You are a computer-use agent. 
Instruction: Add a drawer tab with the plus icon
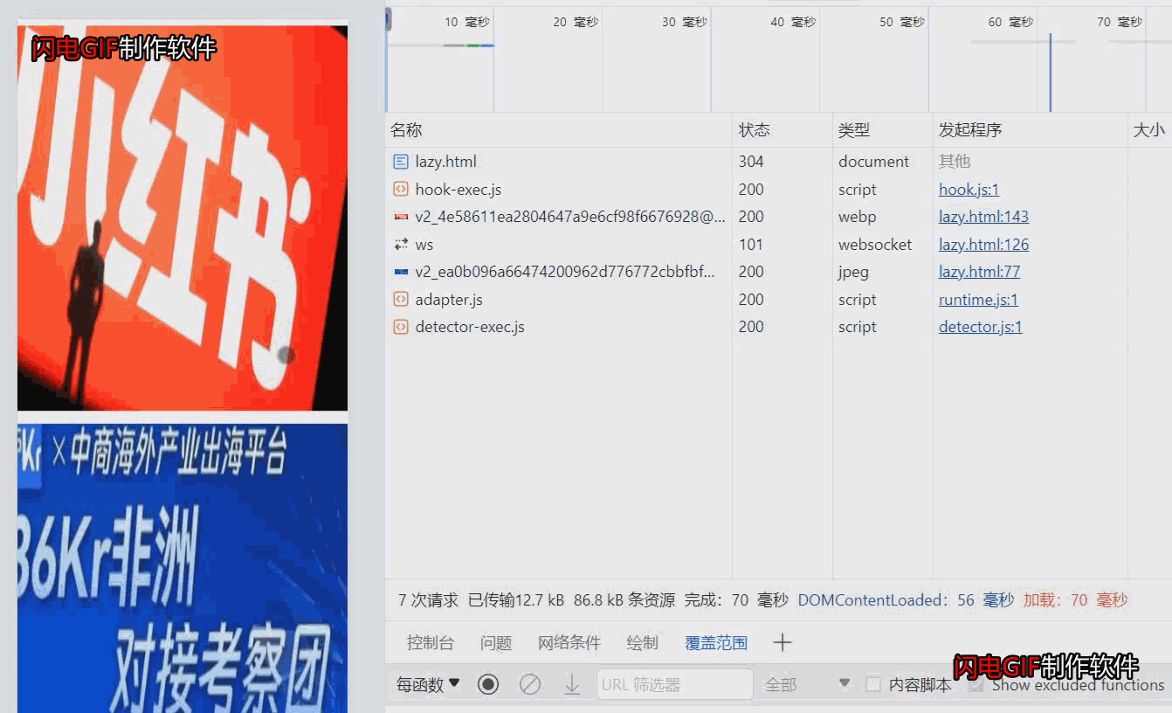pos(782,643)
